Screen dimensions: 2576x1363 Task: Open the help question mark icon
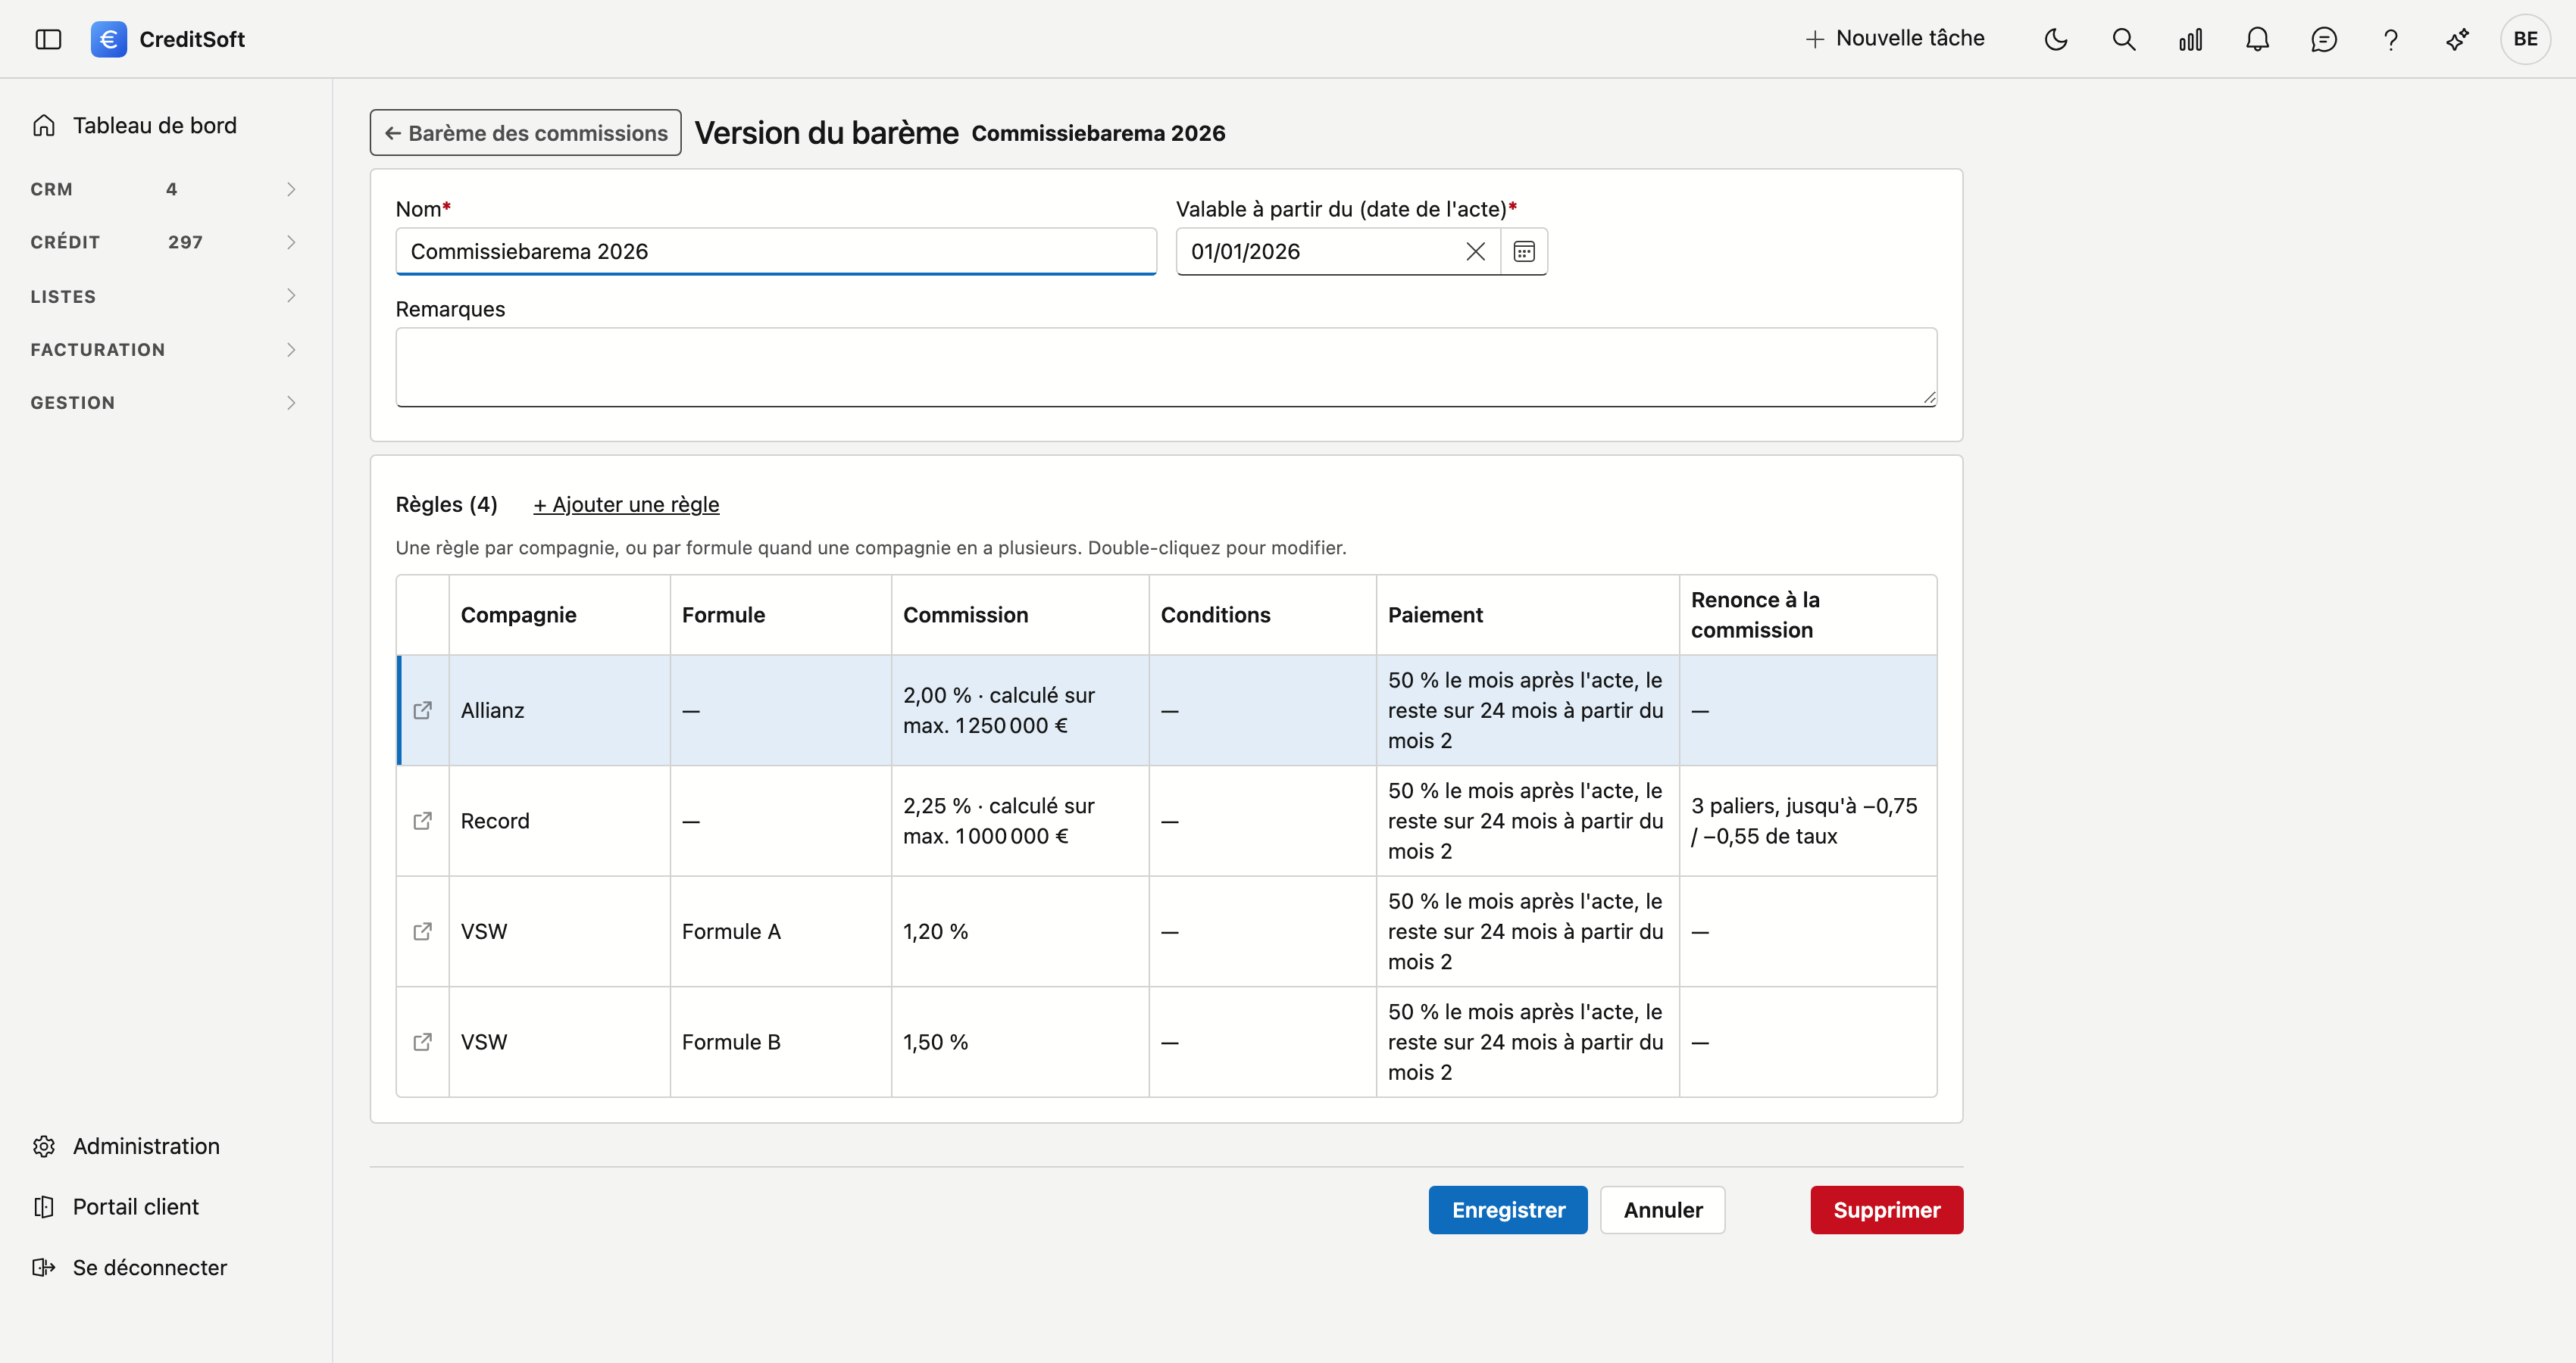coord(2391,39)
